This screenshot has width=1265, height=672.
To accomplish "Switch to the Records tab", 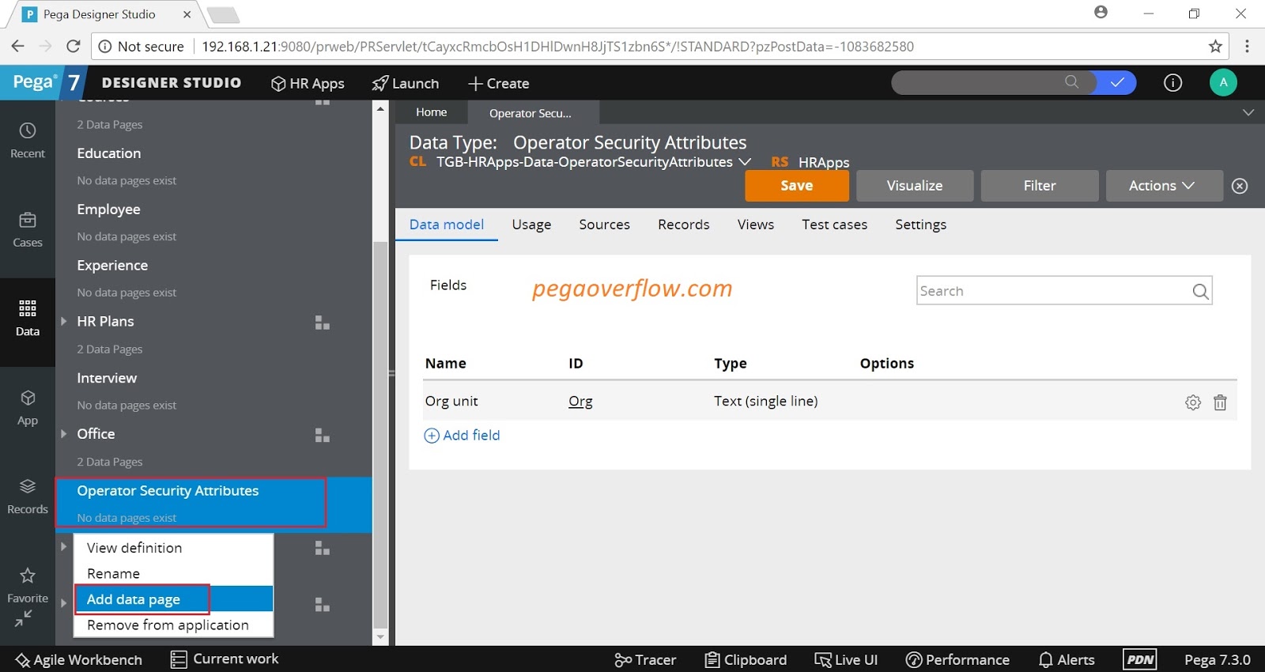I will tap(683, 225).
